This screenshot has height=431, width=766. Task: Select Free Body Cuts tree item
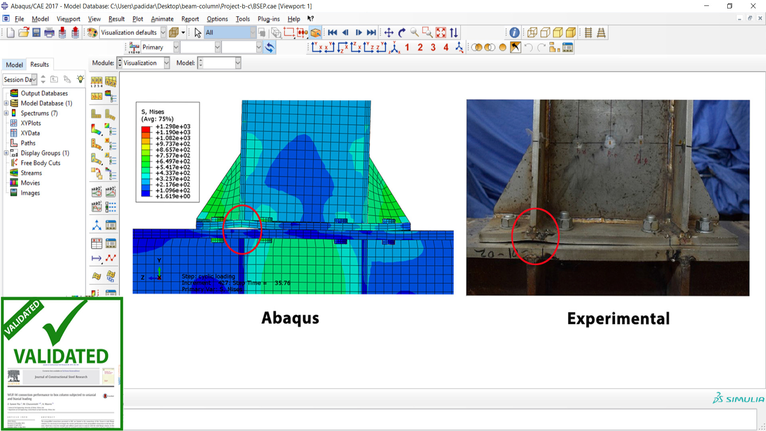[40, 163]
